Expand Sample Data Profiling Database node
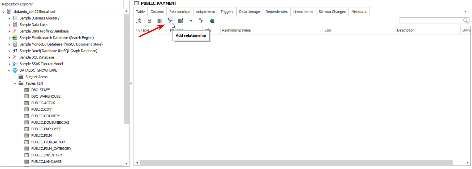 (9, 31)
